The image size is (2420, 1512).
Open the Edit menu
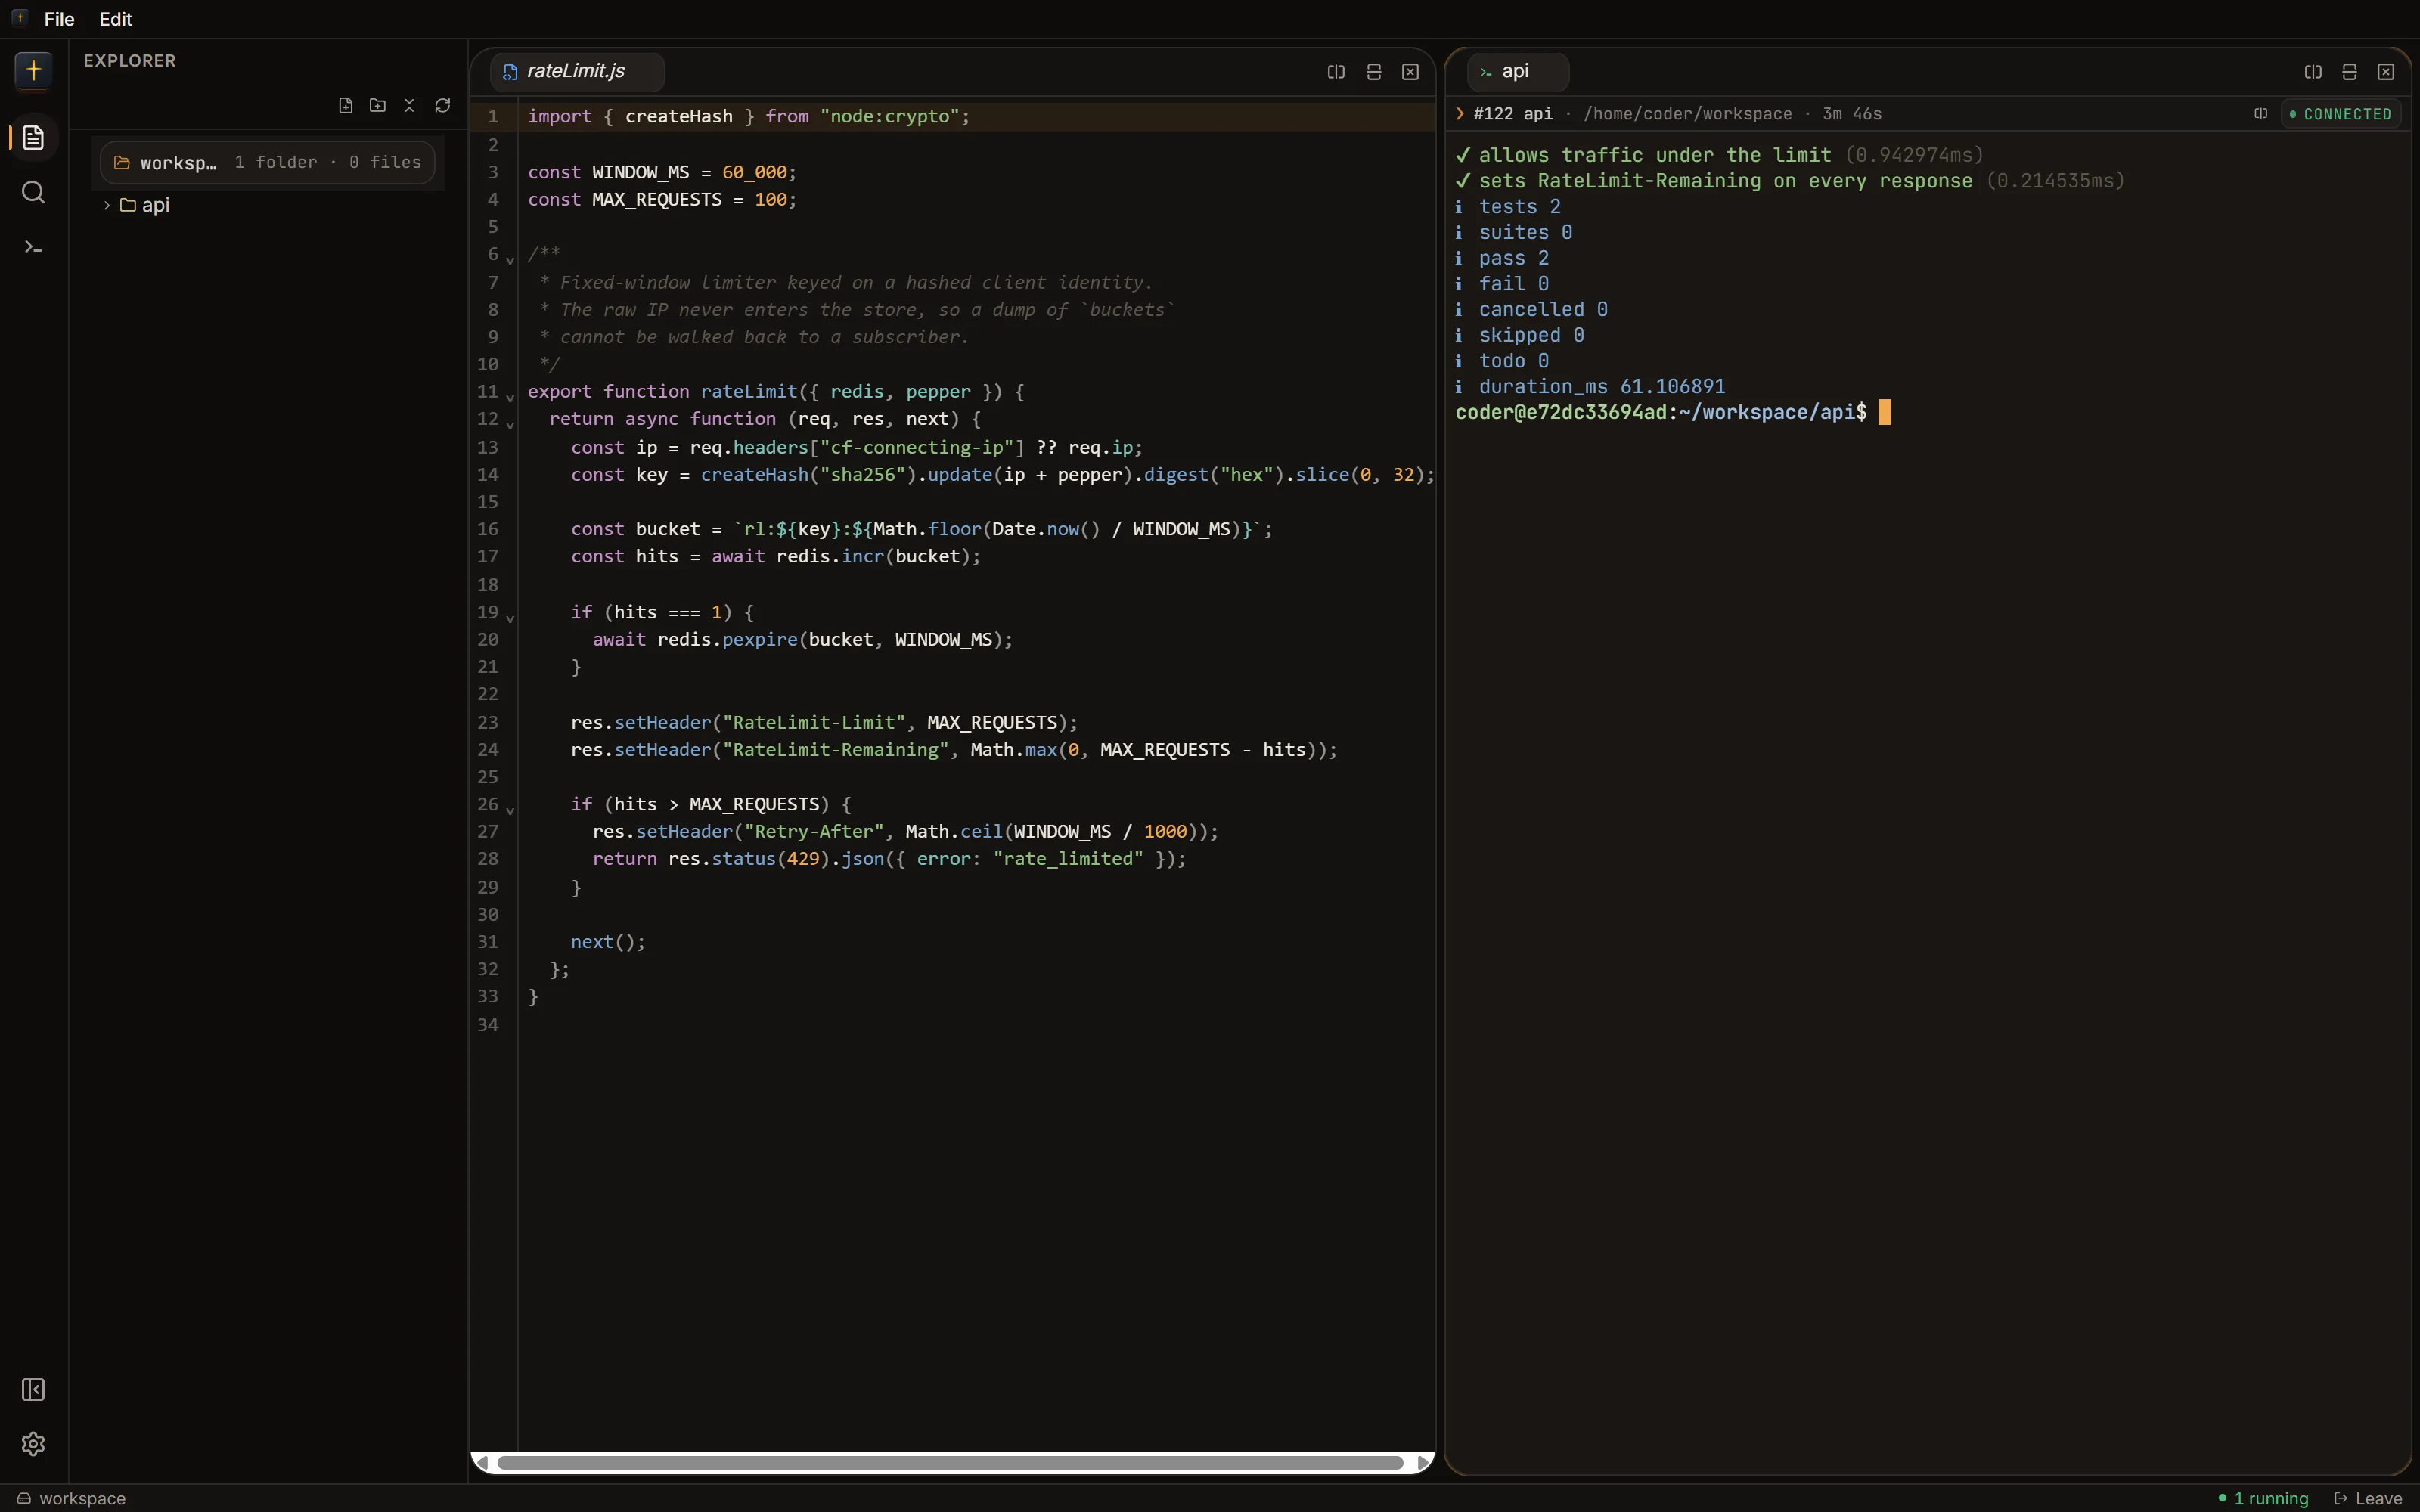click(116, 19)
